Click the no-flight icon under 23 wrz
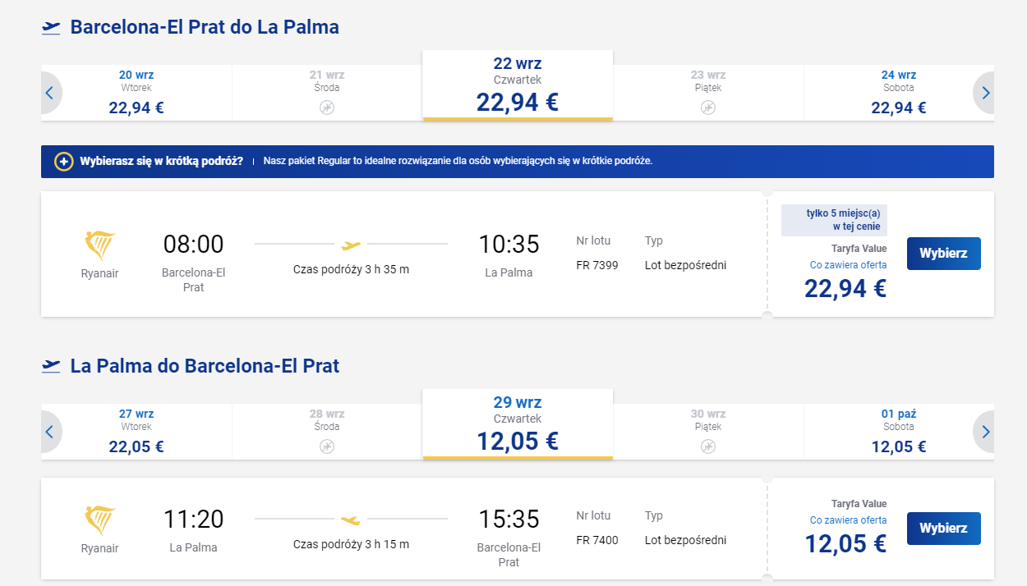This screenshot has height=586, width=1027. pos(708,108)
